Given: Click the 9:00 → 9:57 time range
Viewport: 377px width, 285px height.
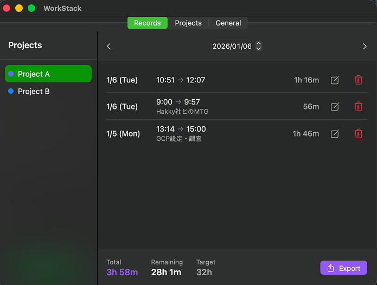Looking at the screenshot, I should pos(178,102).
